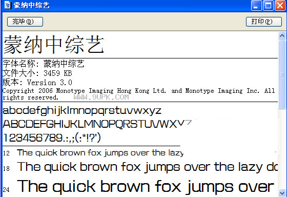
Task: Click the 字体名称 font name line
Action: pos(44,64)
